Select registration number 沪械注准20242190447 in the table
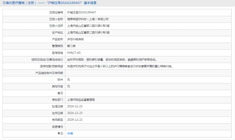 [82, 13]
